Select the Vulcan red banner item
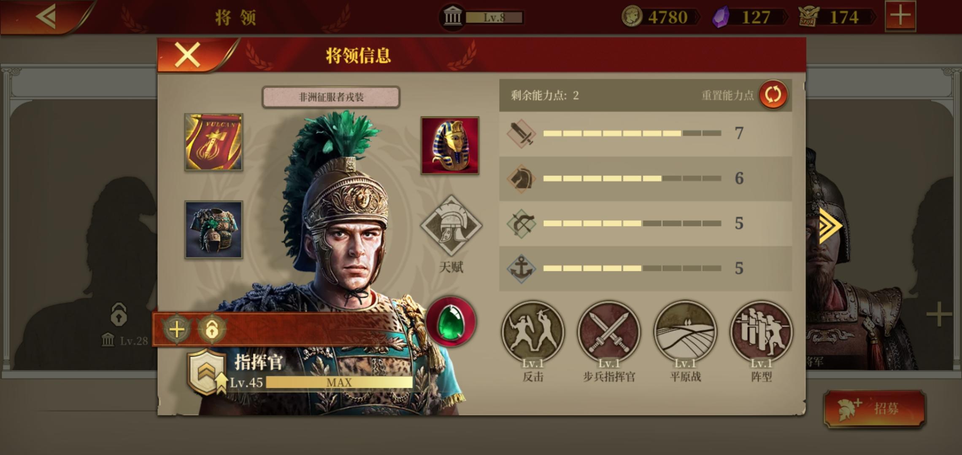The image size is (962, 455). click(213, 142)
